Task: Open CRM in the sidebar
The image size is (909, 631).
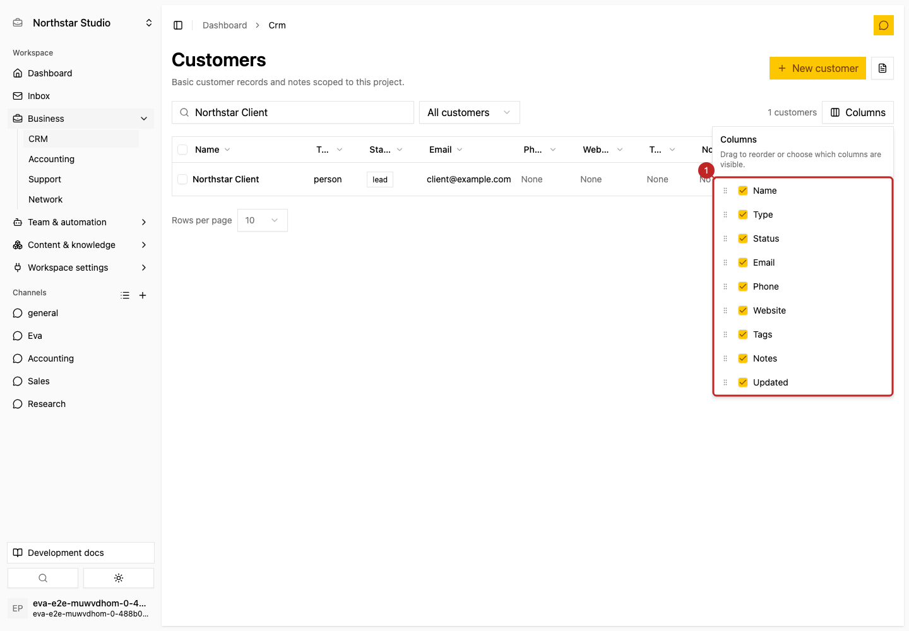Action: 81,139
